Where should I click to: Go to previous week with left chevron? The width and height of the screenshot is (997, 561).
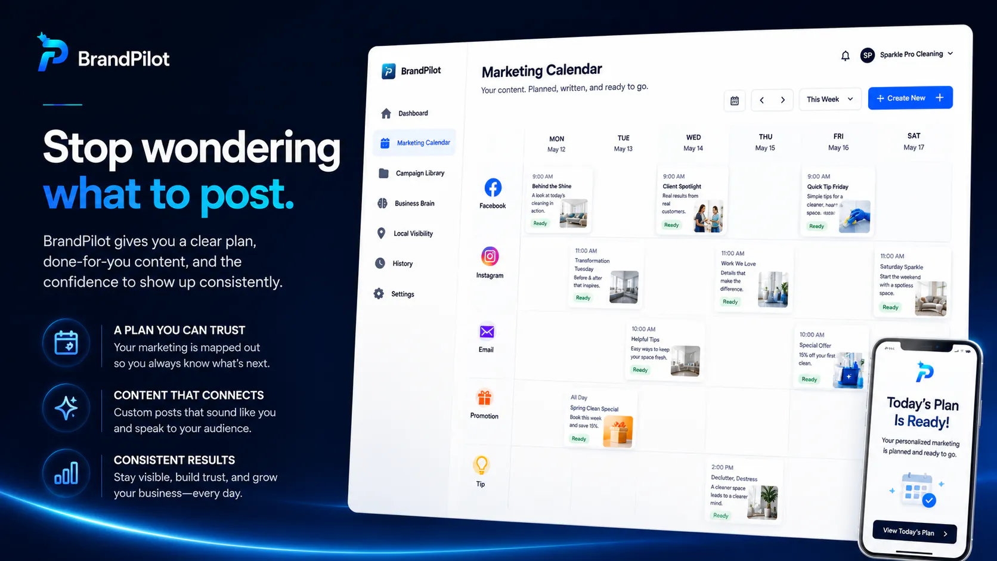[x=761, y=100]
